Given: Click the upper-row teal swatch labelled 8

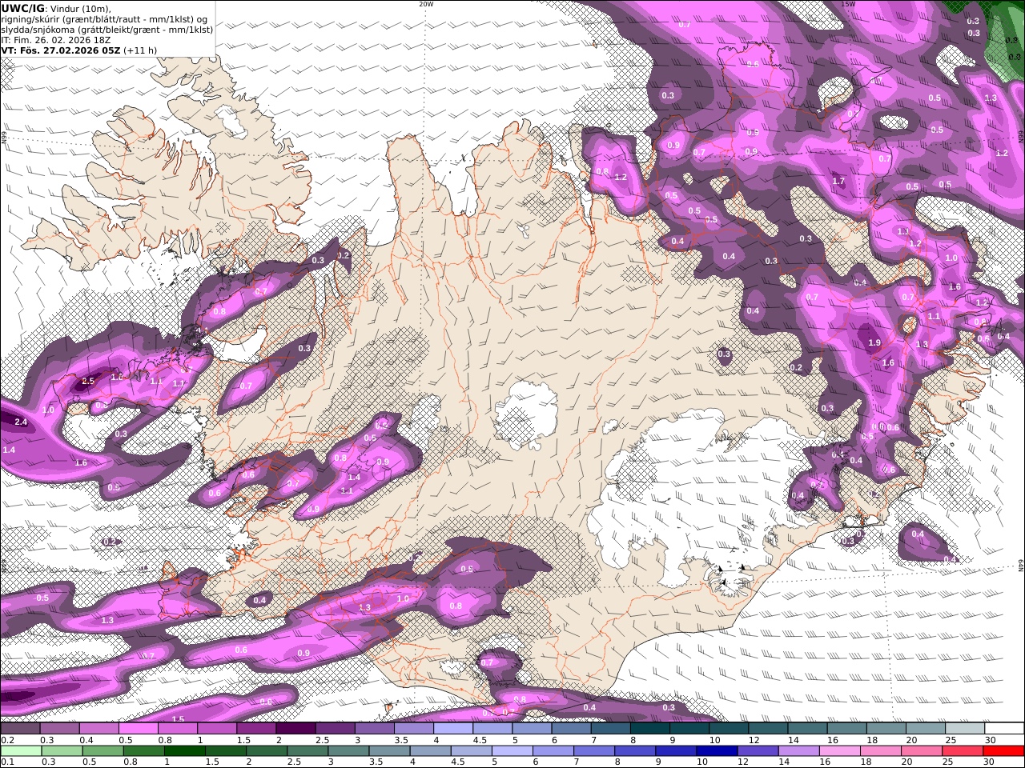Looking at the screenshot, I should (x=649, y=729).
